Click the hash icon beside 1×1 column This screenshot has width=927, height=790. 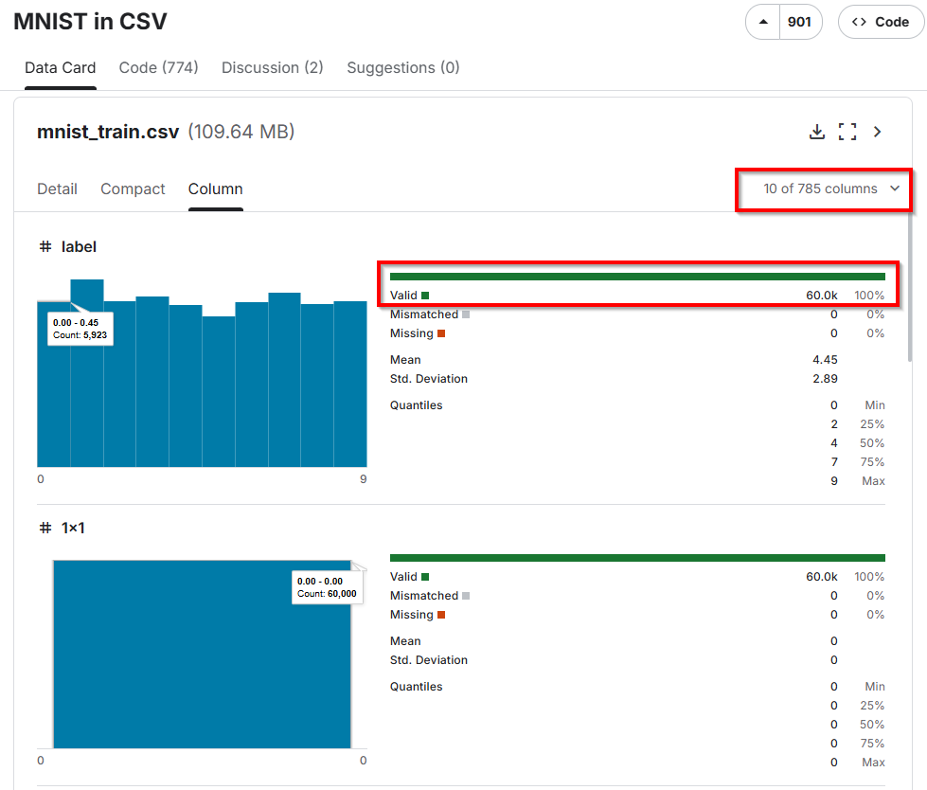coord(45,528)
